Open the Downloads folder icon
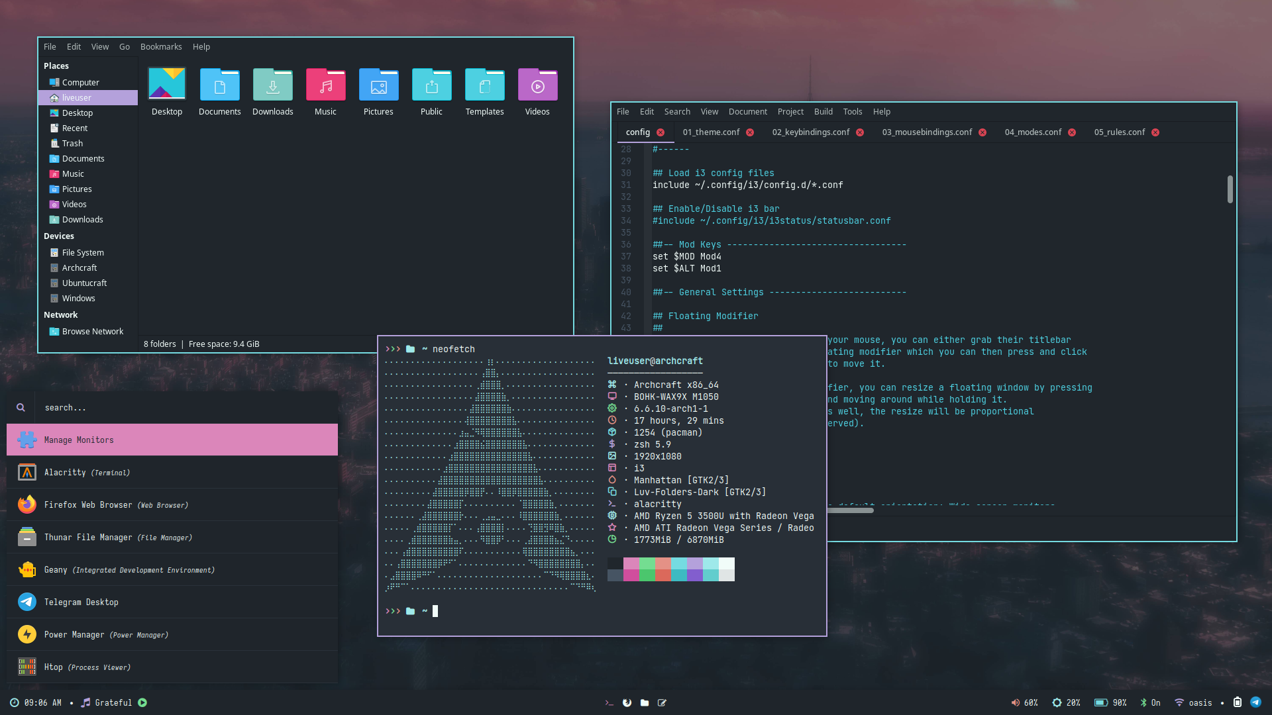This screenshot has width=1272, height=715. 272,86
